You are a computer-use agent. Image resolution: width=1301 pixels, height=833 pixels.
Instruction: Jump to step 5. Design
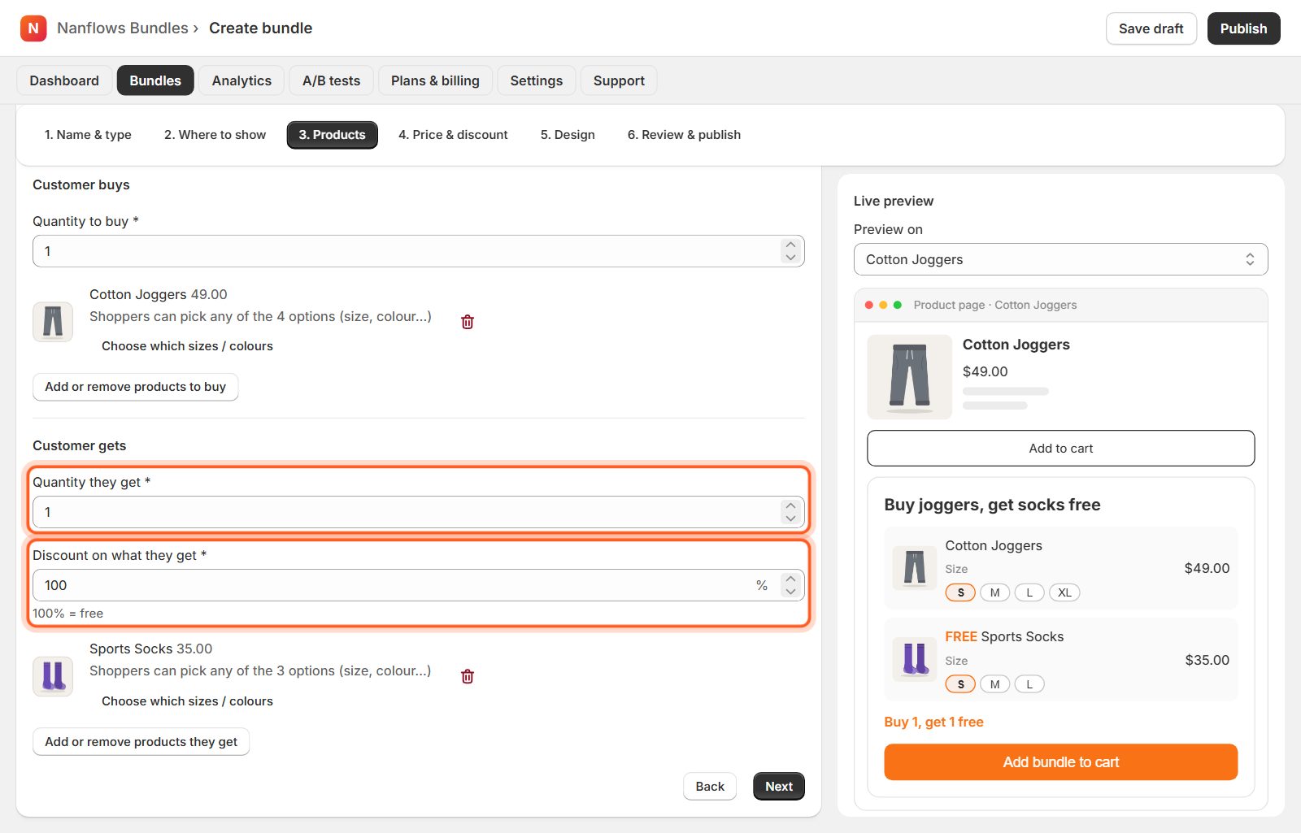(568, 135)
